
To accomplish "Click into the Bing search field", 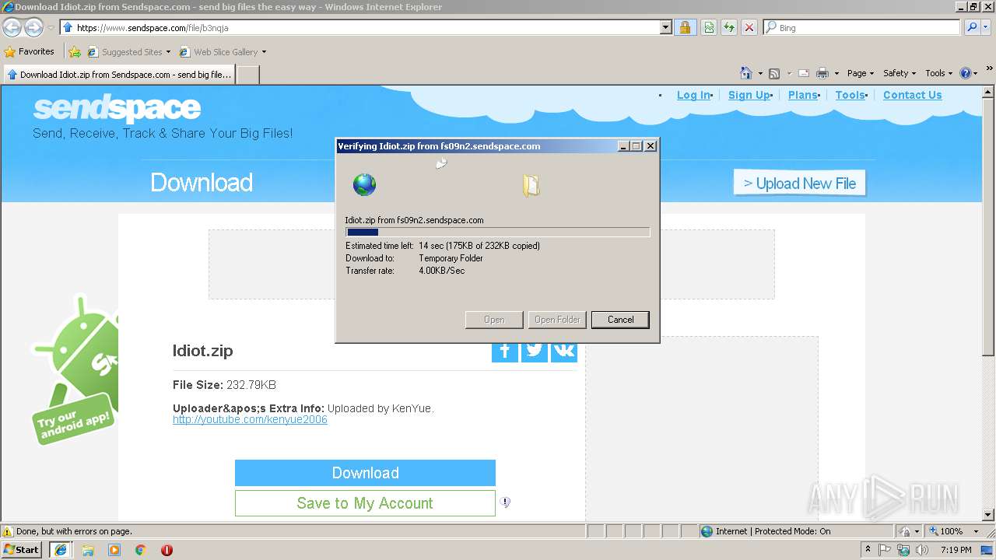I will (x=861, y=27).
